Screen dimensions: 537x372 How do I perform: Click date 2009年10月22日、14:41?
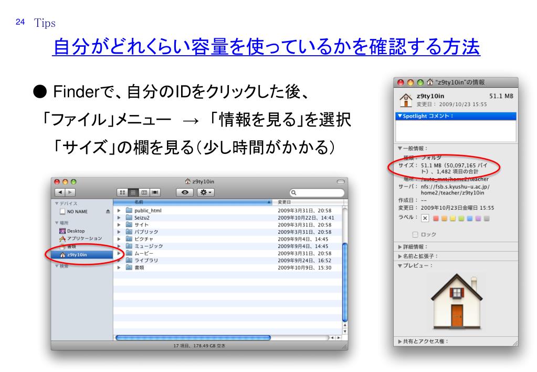(x=306, y=218)
